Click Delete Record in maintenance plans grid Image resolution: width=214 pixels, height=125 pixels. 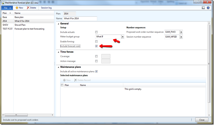[x=82, y=80]
